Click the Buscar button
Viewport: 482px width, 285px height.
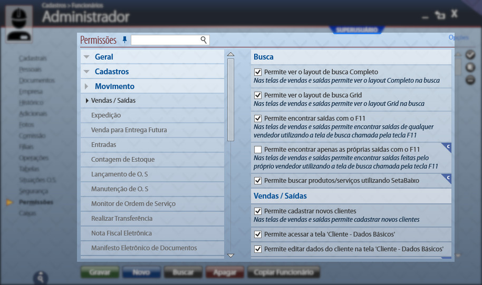tap(183, 272)
